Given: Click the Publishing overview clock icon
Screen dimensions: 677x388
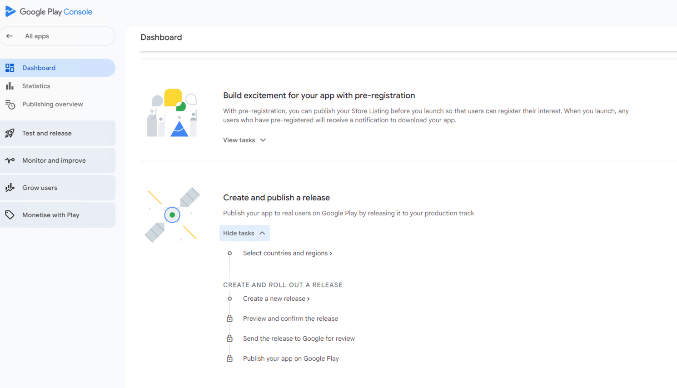Looking at the screenshot, I should [10, 104].
